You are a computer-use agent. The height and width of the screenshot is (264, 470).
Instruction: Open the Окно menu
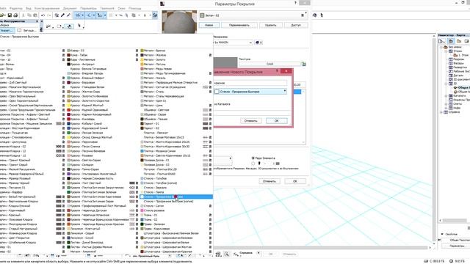click(121, 8)
